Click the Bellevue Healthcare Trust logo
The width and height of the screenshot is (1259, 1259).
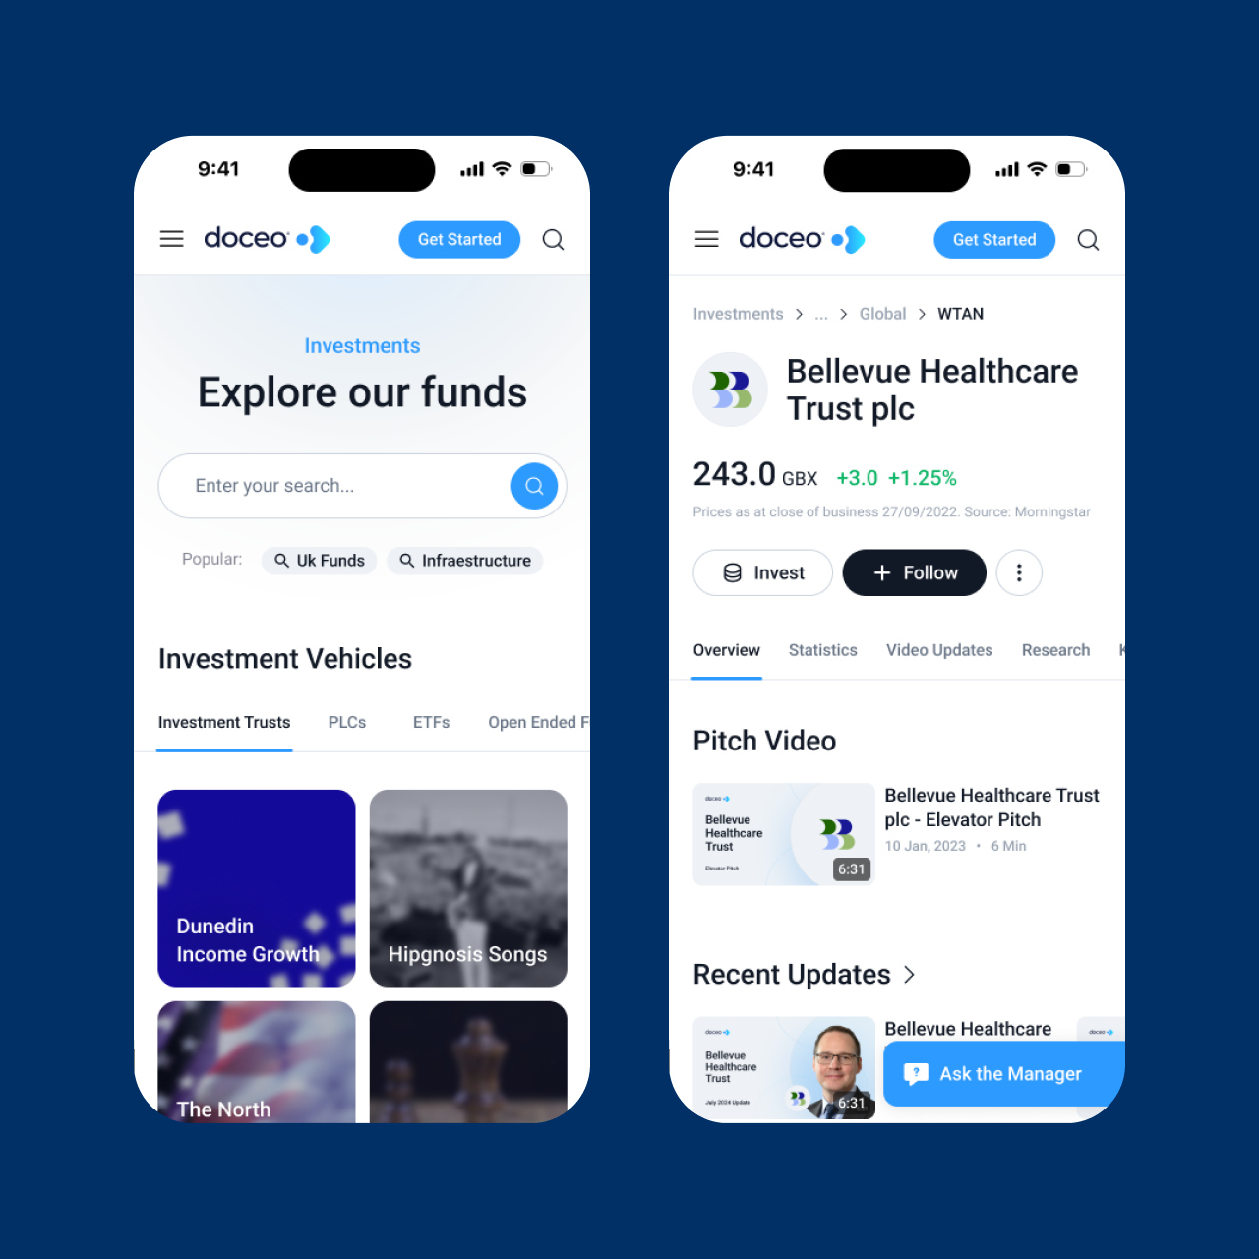pyautogui.click(x=730, y=390)
